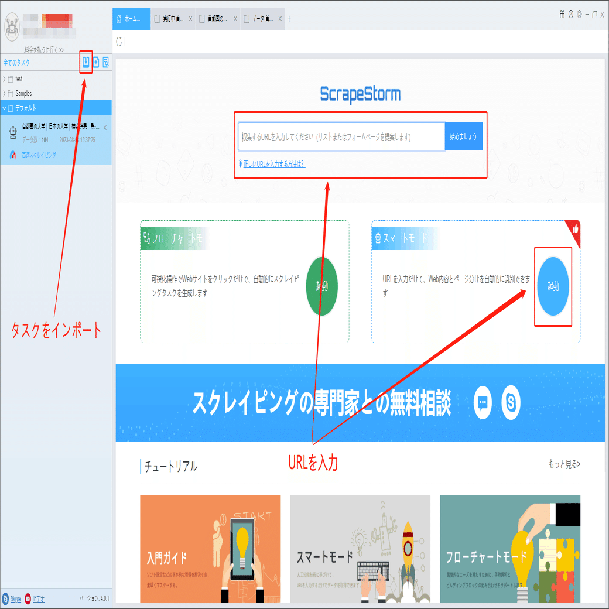
Task: Click the message chat bubble in banner
Action: pyautogui.click(x=483, y=402)
